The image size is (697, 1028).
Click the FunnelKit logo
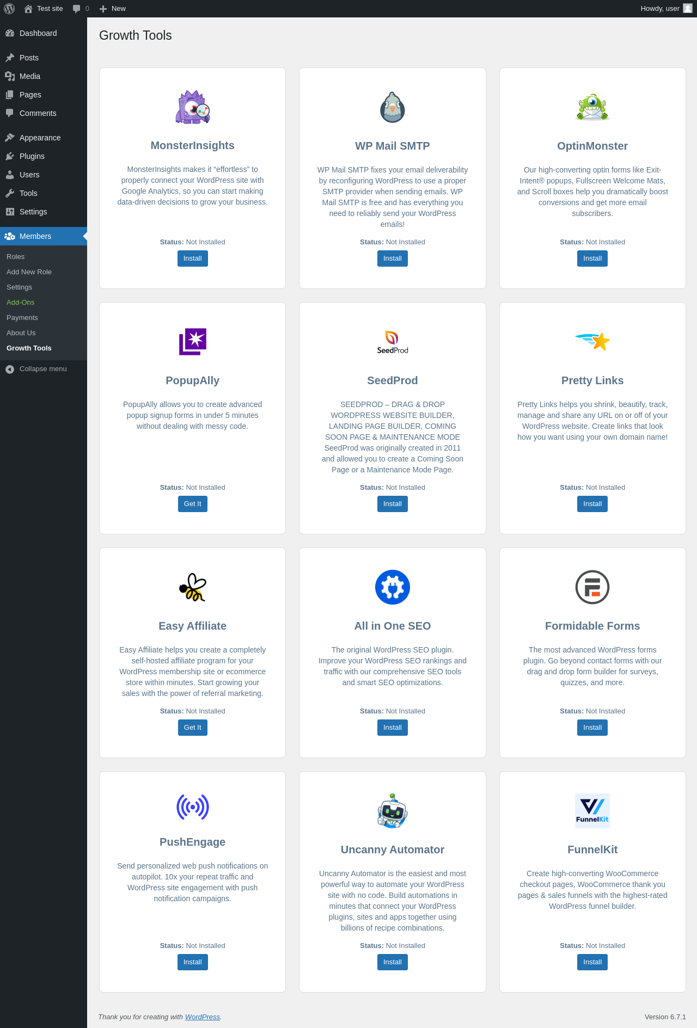coord(592,811)
